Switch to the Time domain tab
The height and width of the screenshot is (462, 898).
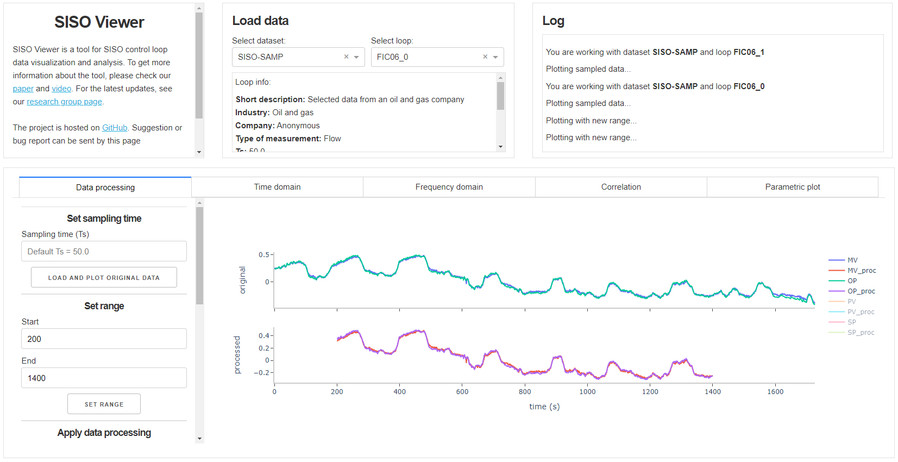point(277,187)
